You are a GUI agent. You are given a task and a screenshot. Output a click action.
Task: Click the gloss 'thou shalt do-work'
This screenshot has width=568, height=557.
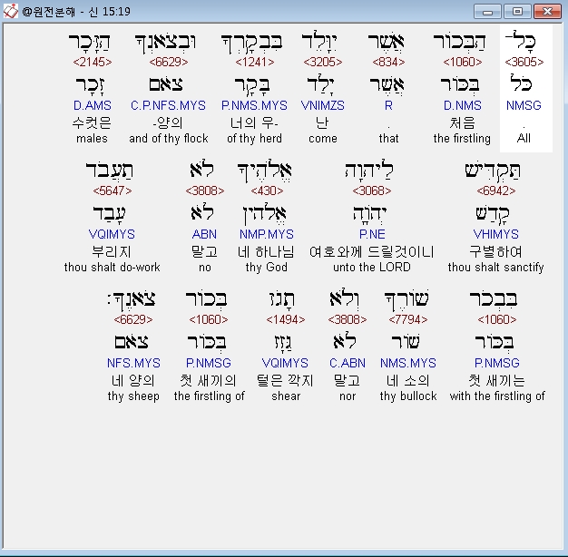(x=112, y=268)
